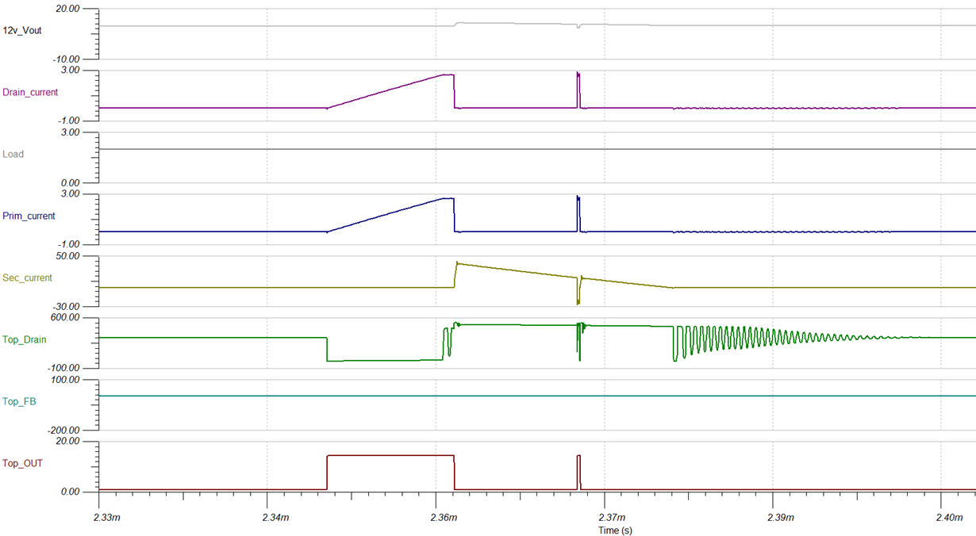Image resolution: width=976 pixels, height=536 pixels.
Task: Click the 100.00 scale value of Top_FB
Action: [x=66, y=380]
